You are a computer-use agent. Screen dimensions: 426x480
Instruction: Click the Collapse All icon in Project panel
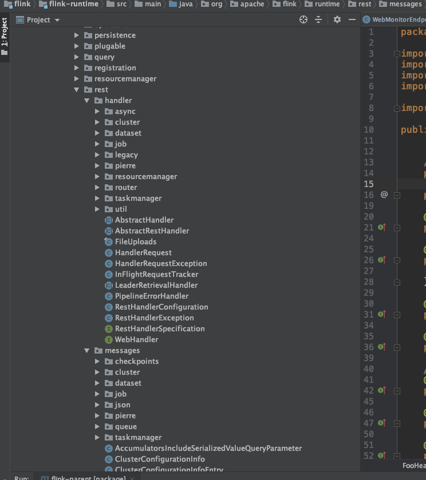tap(318, 19)
